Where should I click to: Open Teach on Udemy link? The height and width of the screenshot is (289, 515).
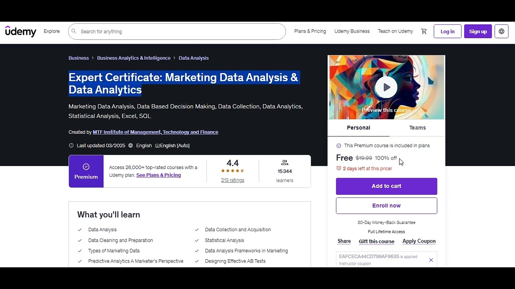[x=396, y=31]
